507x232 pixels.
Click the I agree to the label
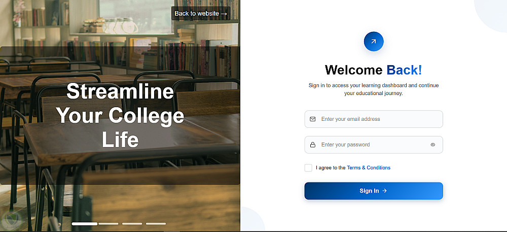pyautogui.click(x=331, y=168)
